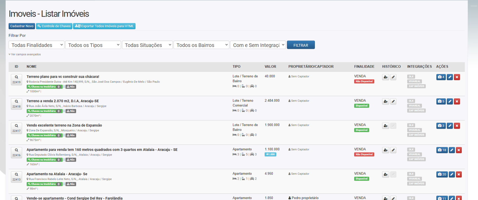Toggle OLX integration for property 22419

pos(411,77)
